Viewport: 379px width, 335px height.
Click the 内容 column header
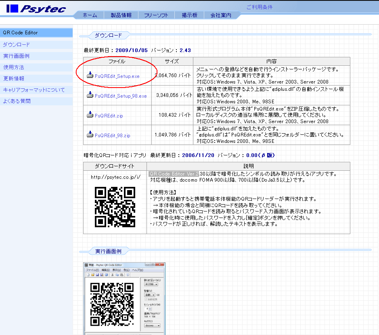click(272, 61)
